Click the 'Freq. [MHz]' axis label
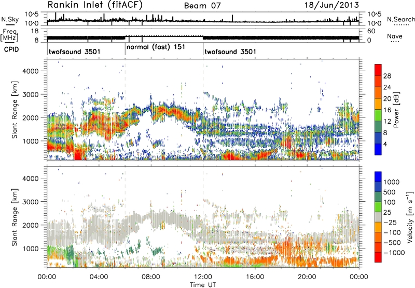415x288 pixels. click(9, 35)
